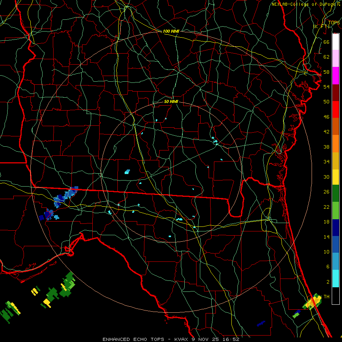Pick the magenta color band in legend
342x342 pixels.
tap(336, 76)
